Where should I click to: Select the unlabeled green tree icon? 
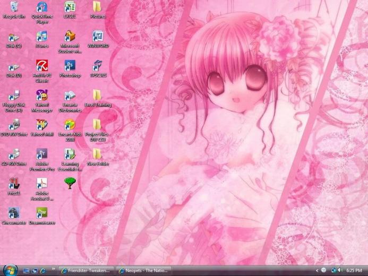click(70, 183)
